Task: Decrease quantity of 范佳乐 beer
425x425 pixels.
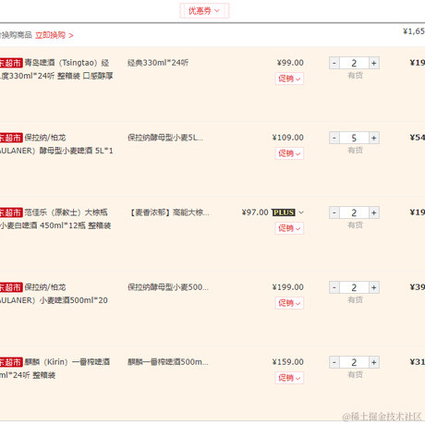Action: point(334,212)
